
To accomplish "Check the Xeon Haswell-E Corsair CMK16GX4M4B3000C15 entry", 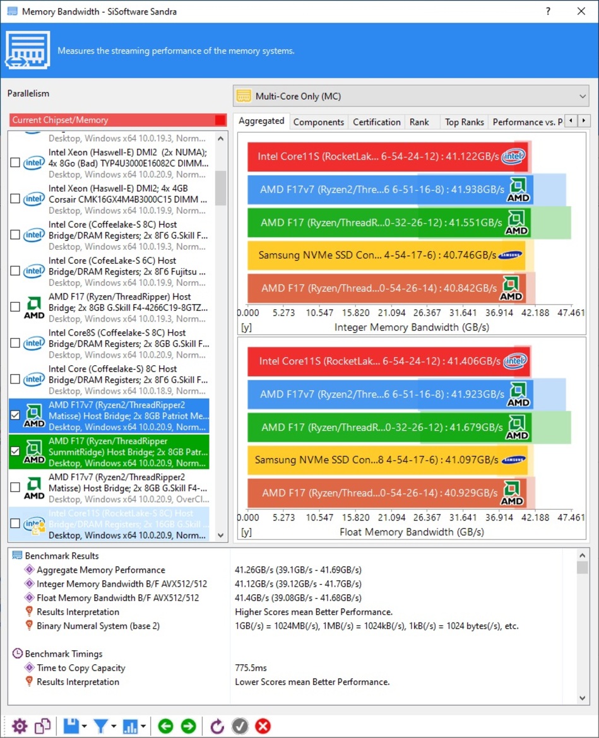I will 15,199.
